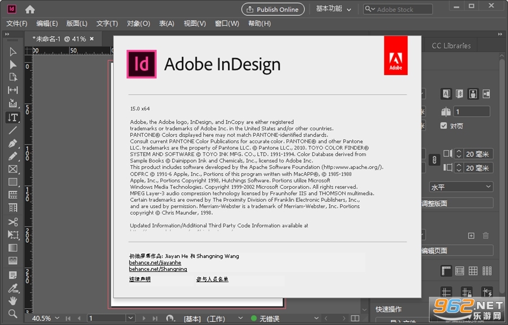Toggle landscape orientation button in properties panel
Screen dimensions: 508x325
tap(487, 94)
